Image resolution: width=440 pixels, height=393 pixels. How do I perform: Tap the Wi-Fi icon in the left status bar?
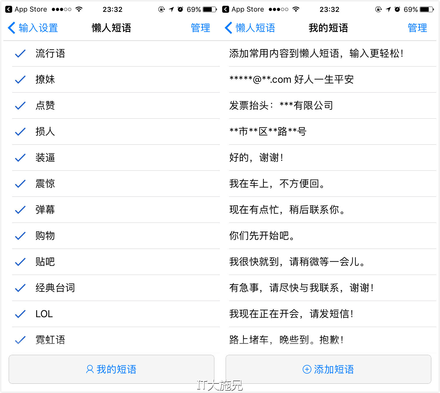[79, 9]
